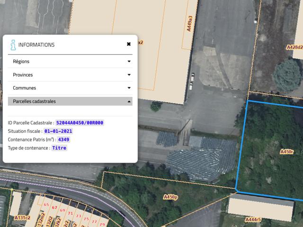Image resolution: width=303 pixels, height=227 pixels.
Task: Click the fiscal date 01-01-2021
Action: pos(58,131)
